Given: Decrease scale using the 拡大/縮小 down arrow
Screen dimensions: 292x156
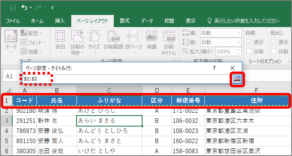Looking at the screenshot, I should tap(239, 54).
